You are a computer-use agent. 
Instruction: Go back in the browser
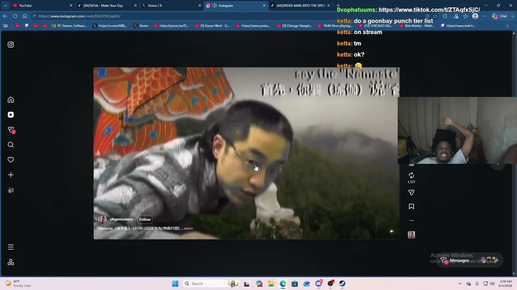(5, 16)
